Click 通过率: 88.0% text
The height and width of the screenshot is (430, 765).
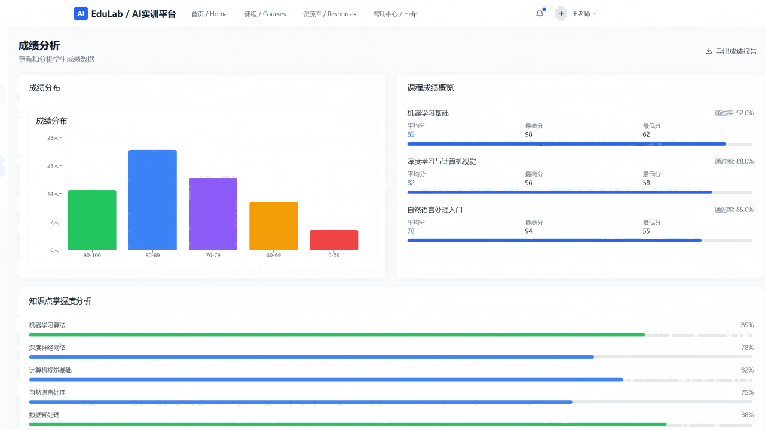734,161
